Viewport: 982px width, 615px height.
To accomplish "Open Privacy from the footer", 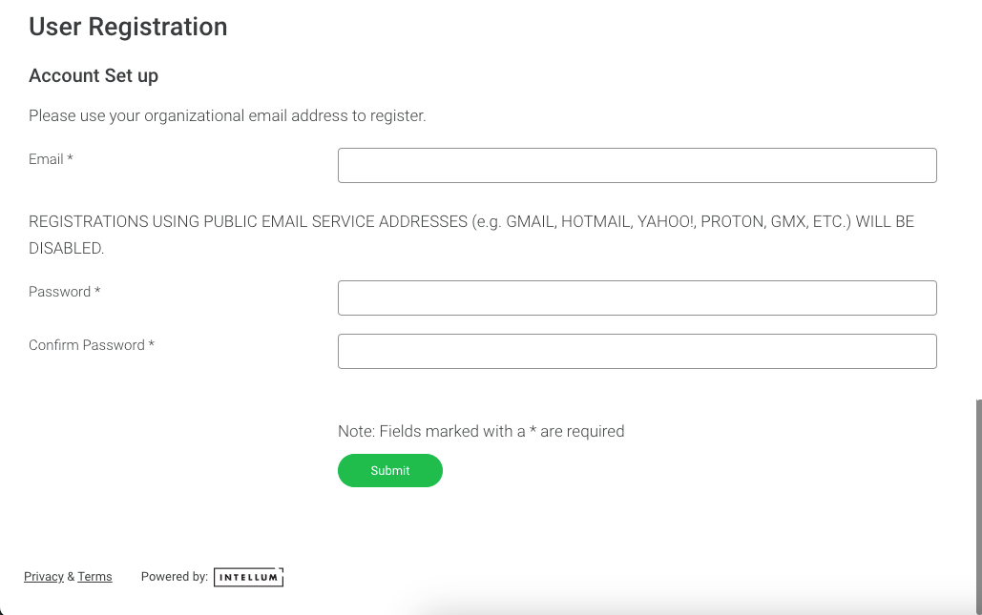I will [x=43, y=576].
